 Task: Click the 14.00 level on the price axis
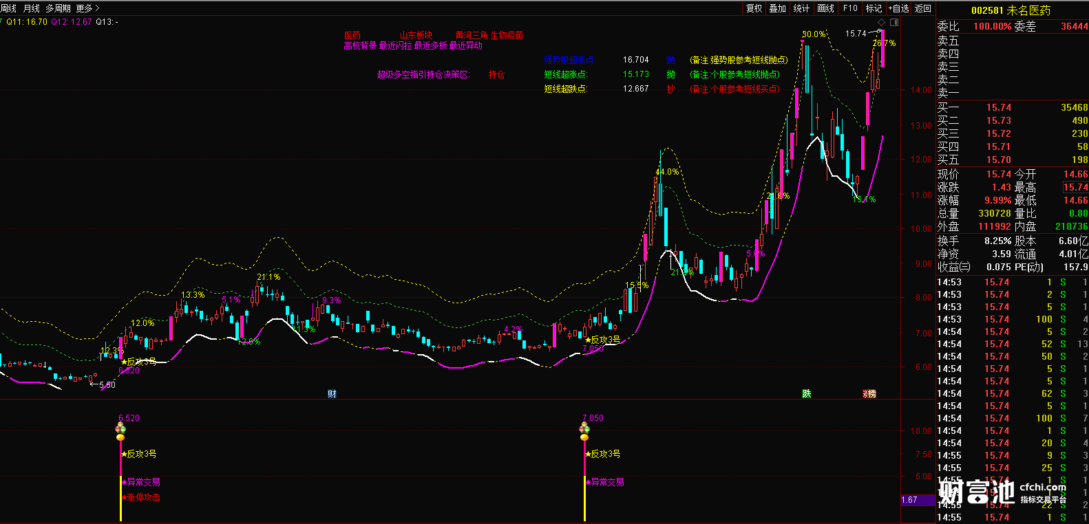[x=921, y=90]
